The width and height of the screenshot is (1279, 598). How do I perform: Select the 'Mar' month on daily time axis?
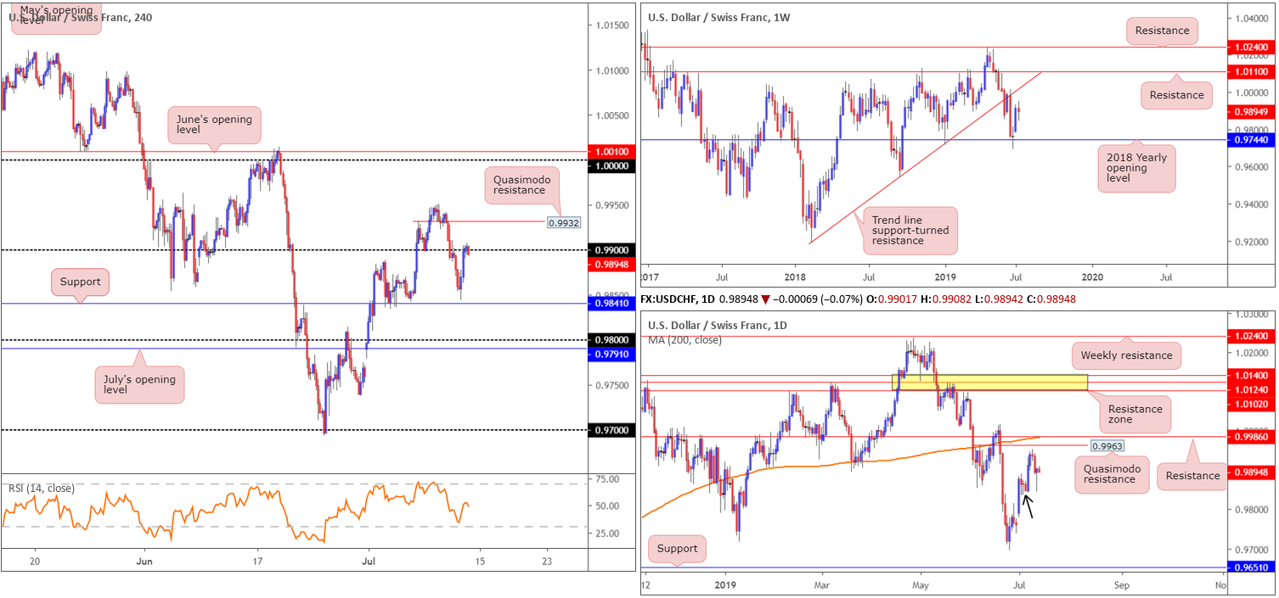[x=822, y=585]
